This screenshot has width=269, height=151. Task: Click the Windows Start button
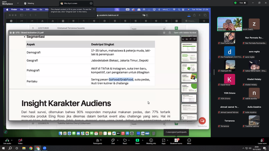(3, 148)
